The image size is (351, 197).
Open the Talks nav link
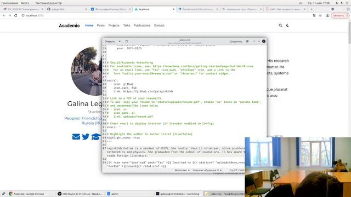[127, 26]
